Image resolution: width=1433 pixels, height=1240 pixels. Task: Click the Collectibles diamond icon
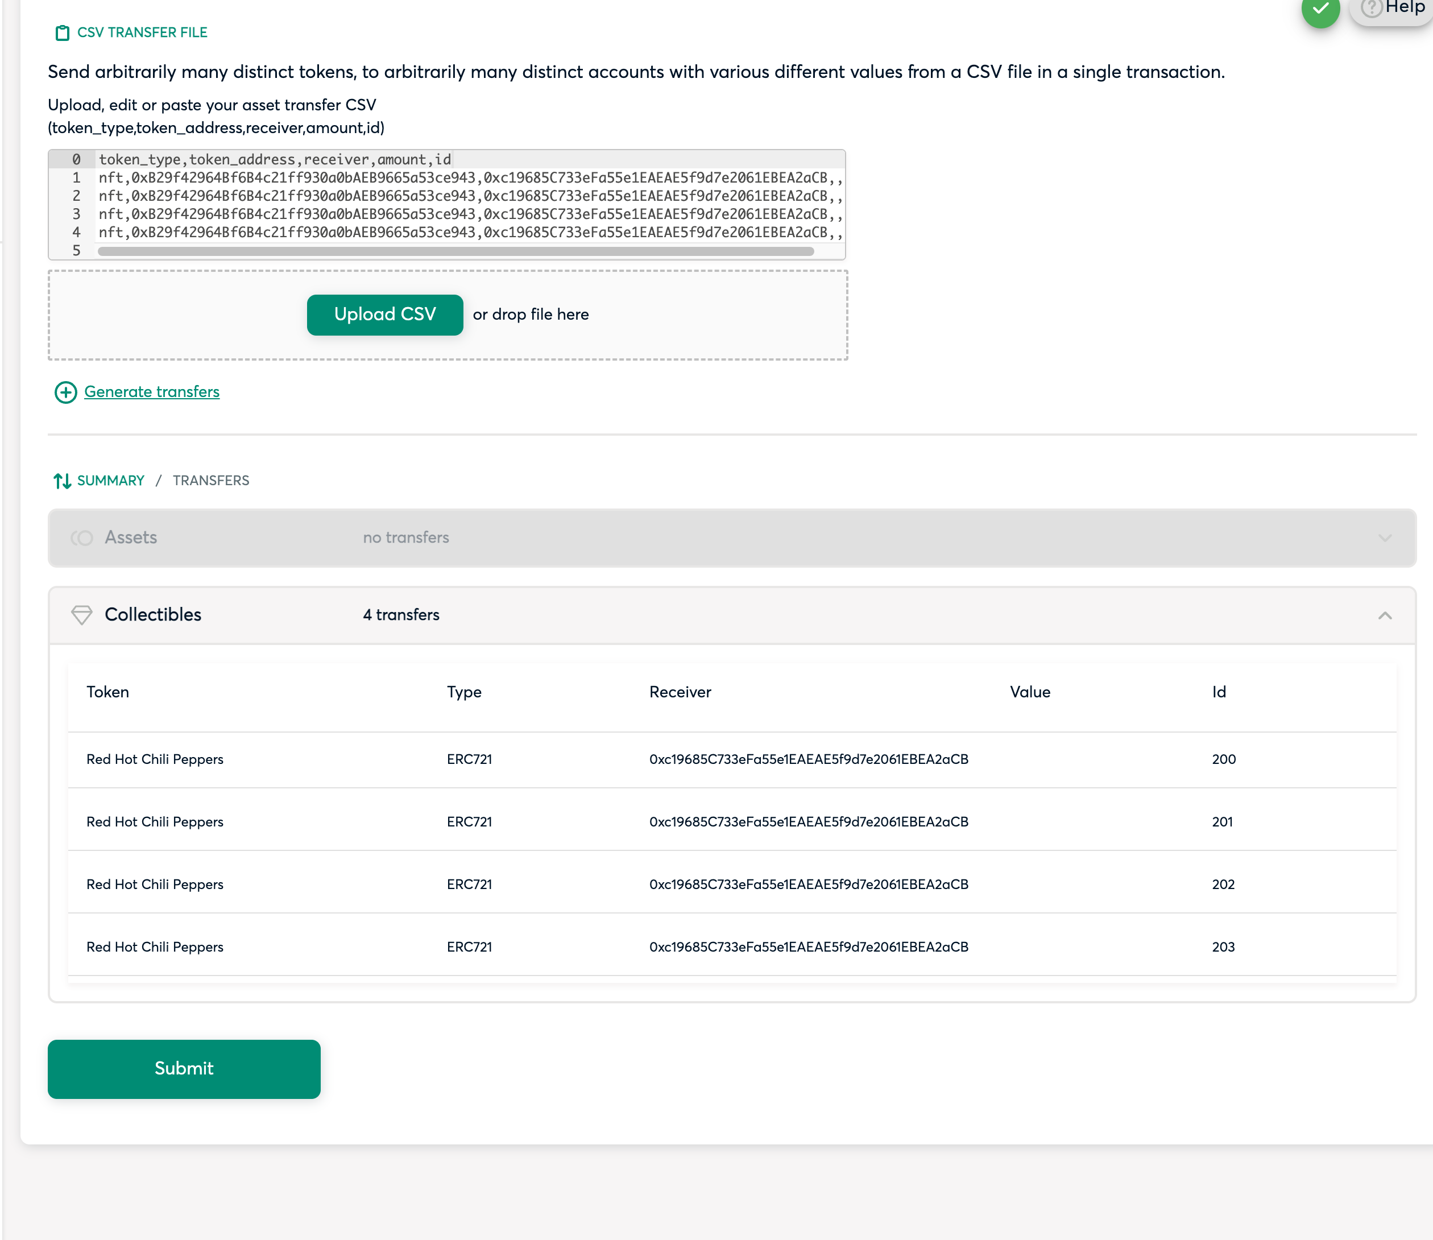pos(82,615)
